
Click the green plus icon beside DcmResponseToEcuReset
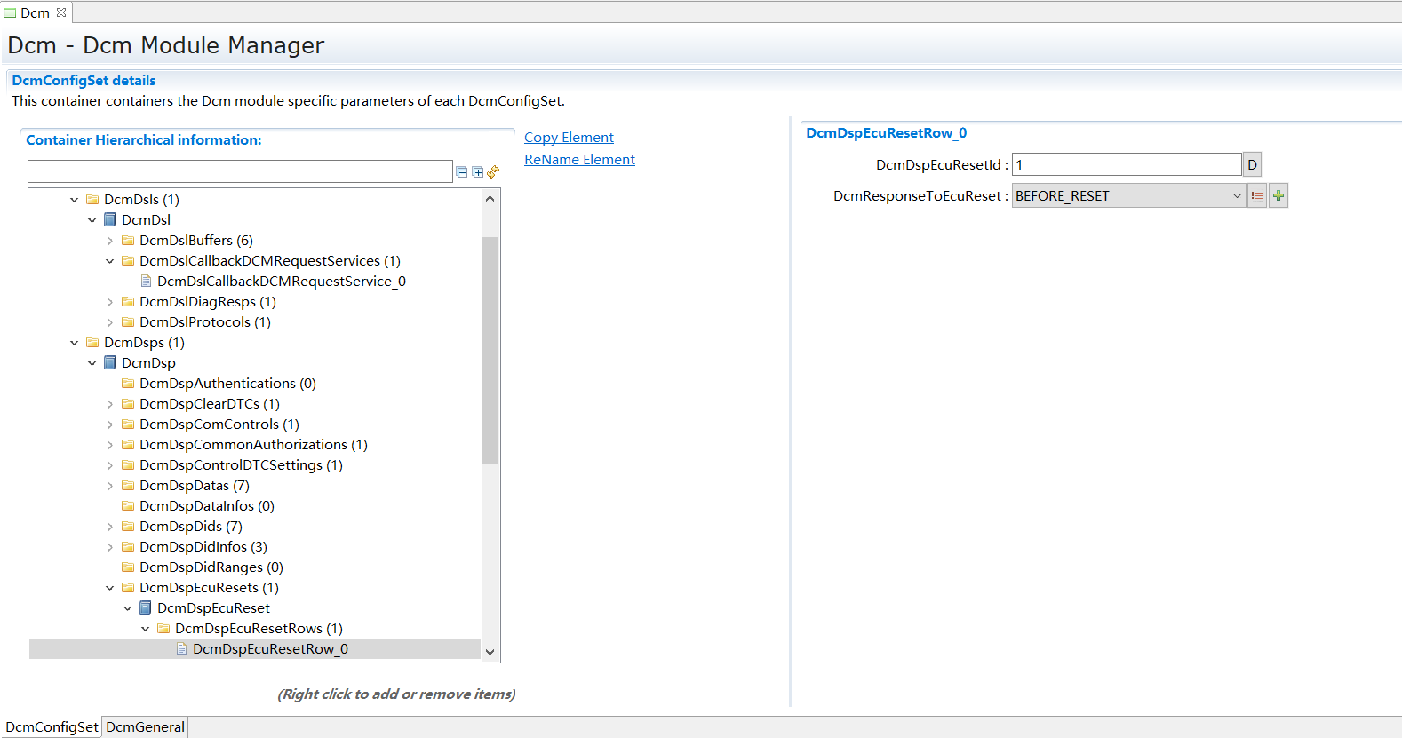coord(1279,196)
